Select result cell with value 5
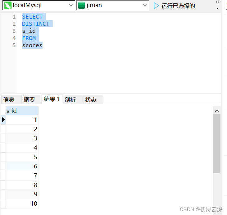This screenshot has height=215, width=227. pos(22,157)
